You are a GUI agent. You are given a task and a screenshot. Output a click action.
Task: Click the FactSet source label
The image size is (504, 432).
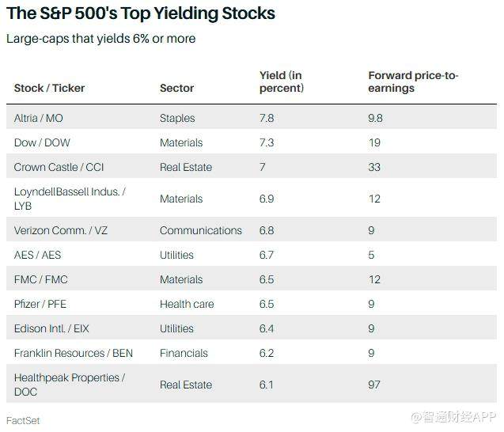pos(23,420)
